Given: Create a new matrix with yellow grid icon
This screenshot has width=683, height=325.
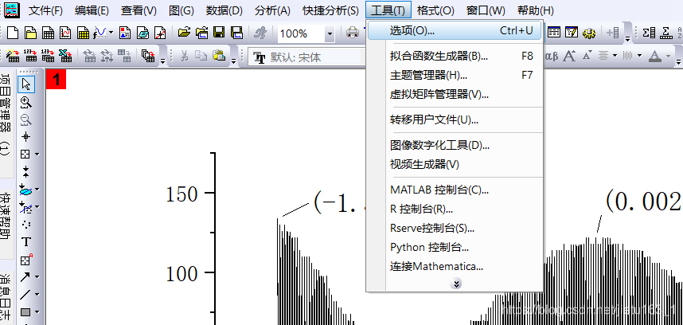Looking at the screenshot, I should point(83,33).
